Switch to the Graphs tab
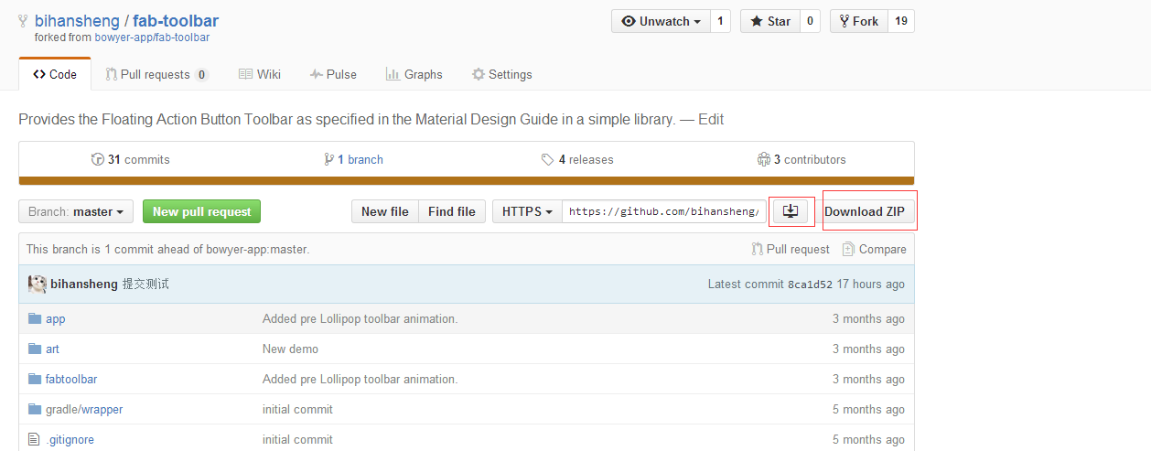 click(x=414, y=74)
